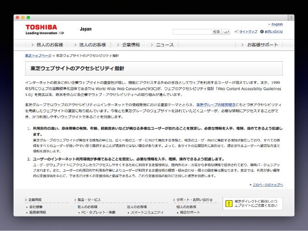The height and width of the screenshot is (231, 308).
Task: Click the chevron before 個人のお客様
Action: click(32, 45)
